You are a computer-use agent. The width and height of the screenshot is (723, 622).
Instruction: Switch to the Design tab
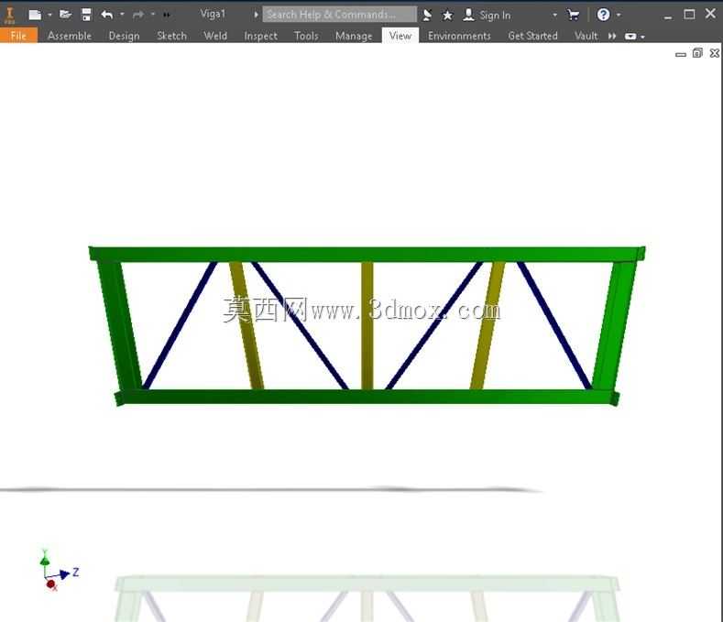tap(124, 36)
